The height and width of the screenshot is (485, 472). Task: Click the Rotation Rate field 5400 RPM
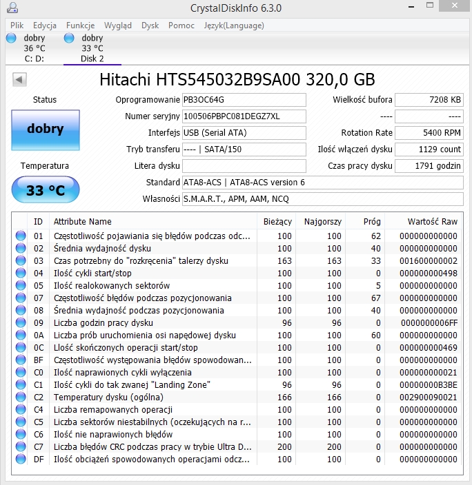(x=429, y=133)
